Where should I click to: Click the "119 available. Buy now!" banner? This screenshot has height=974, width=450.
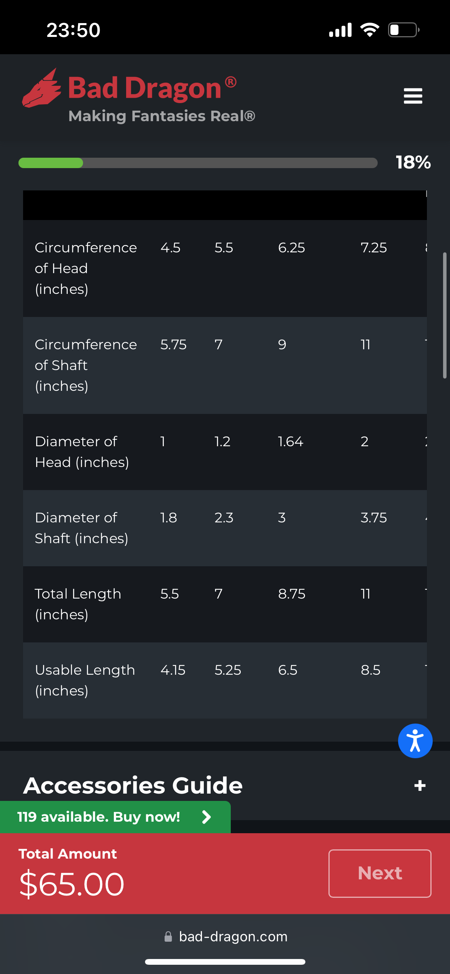click(x=98, y=817)
